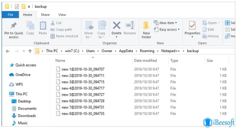Click the Copy icon in Clipboard
The width and height of the screenshot is (236, 128).
(30, 25)
